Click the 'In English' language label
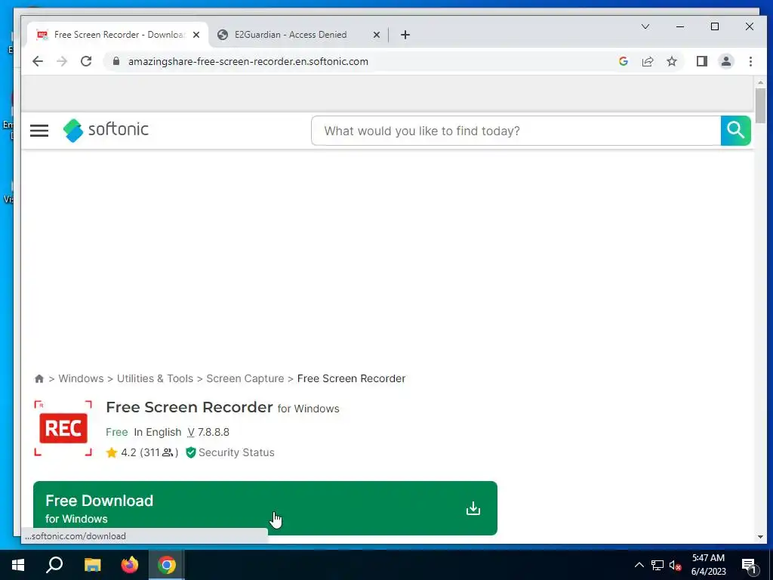This screenshot has width=773, height=580. click(158, 432)
